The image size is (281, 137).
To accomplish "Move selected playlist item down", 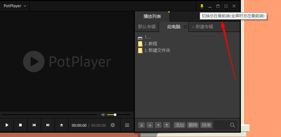I will click(x=158, y=125).
